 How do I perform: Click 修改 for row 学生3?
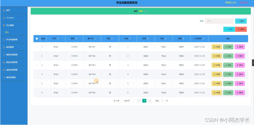click(x=228, y=65)
